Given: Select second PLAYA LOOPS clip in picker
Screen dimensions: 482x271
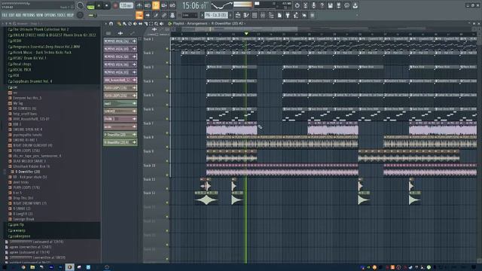Looking at the screenshot, I should [120, 96].
